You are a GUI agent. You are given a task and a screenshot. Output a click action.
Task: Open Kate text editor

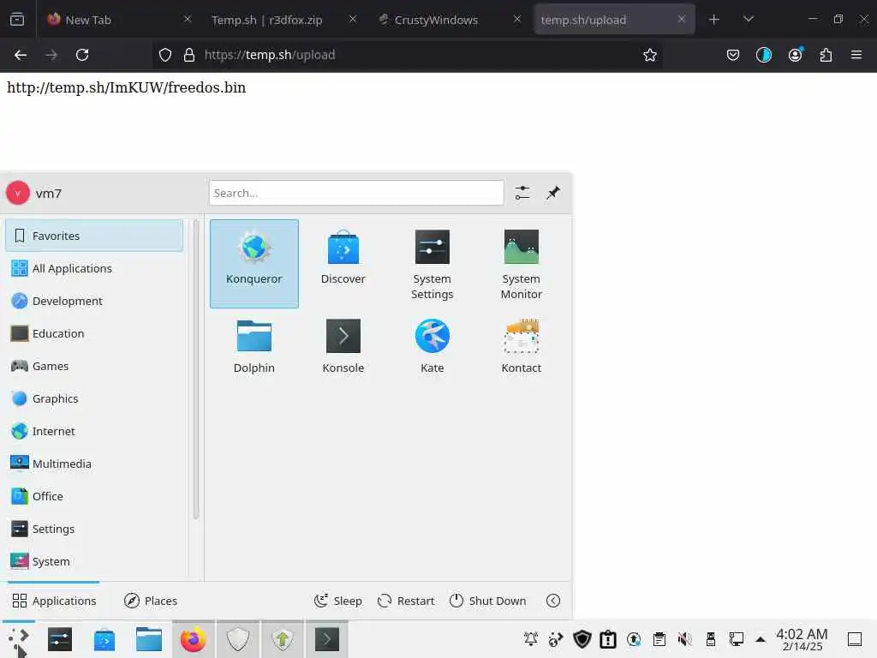(x=432, y=346)
